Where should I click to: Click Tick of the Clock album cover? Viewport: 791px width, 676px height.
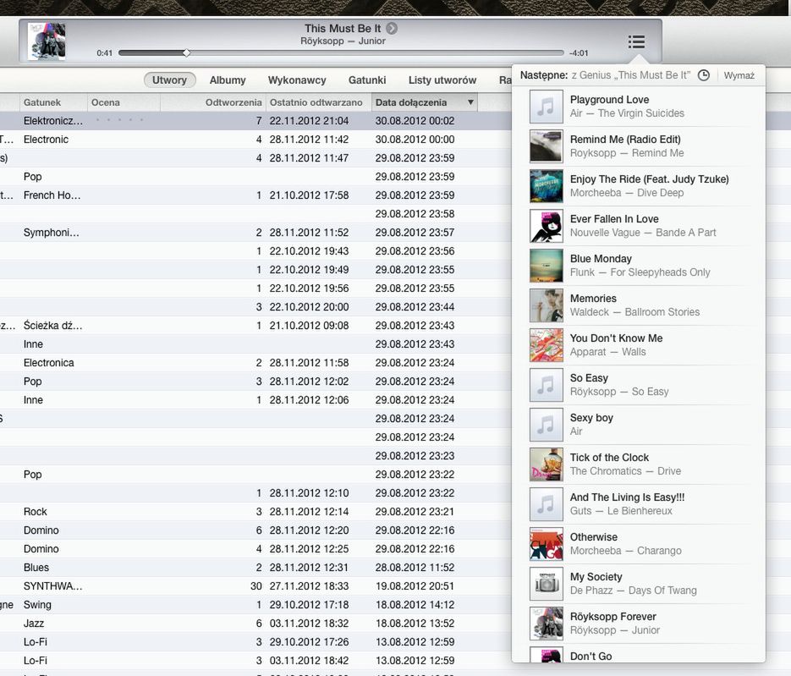(x=546, y=464)
